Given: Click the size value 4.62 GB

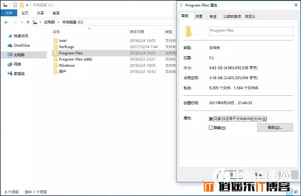Looking at the screenshot, I should 233,68.
